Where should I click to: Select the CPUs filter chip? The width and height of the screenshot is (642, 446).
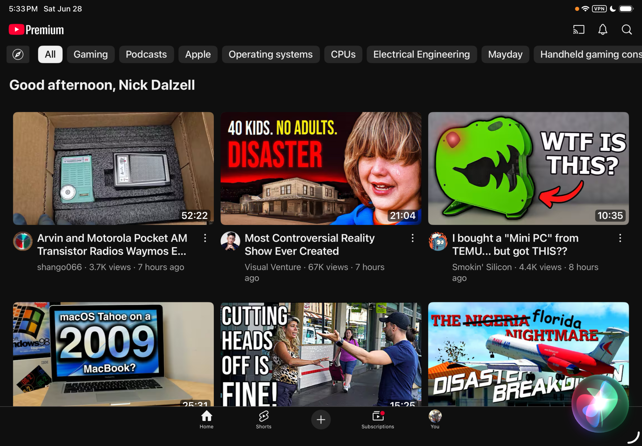coord(343,54)
